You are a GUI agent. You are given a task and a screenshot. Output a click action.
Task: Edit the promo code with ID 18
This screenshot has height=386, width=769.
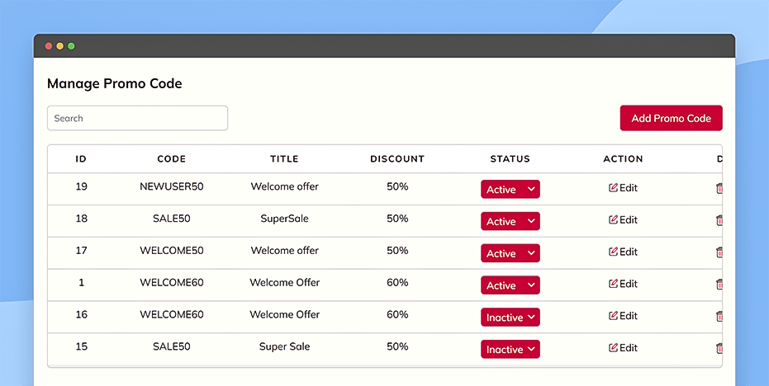pos(623,219)
